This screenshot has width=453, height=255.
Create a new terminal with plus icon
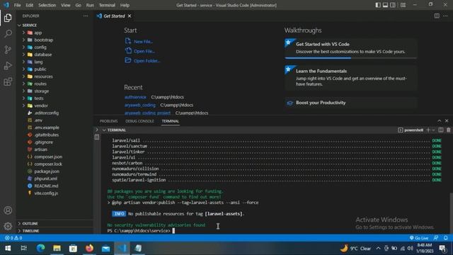(428, 130)
